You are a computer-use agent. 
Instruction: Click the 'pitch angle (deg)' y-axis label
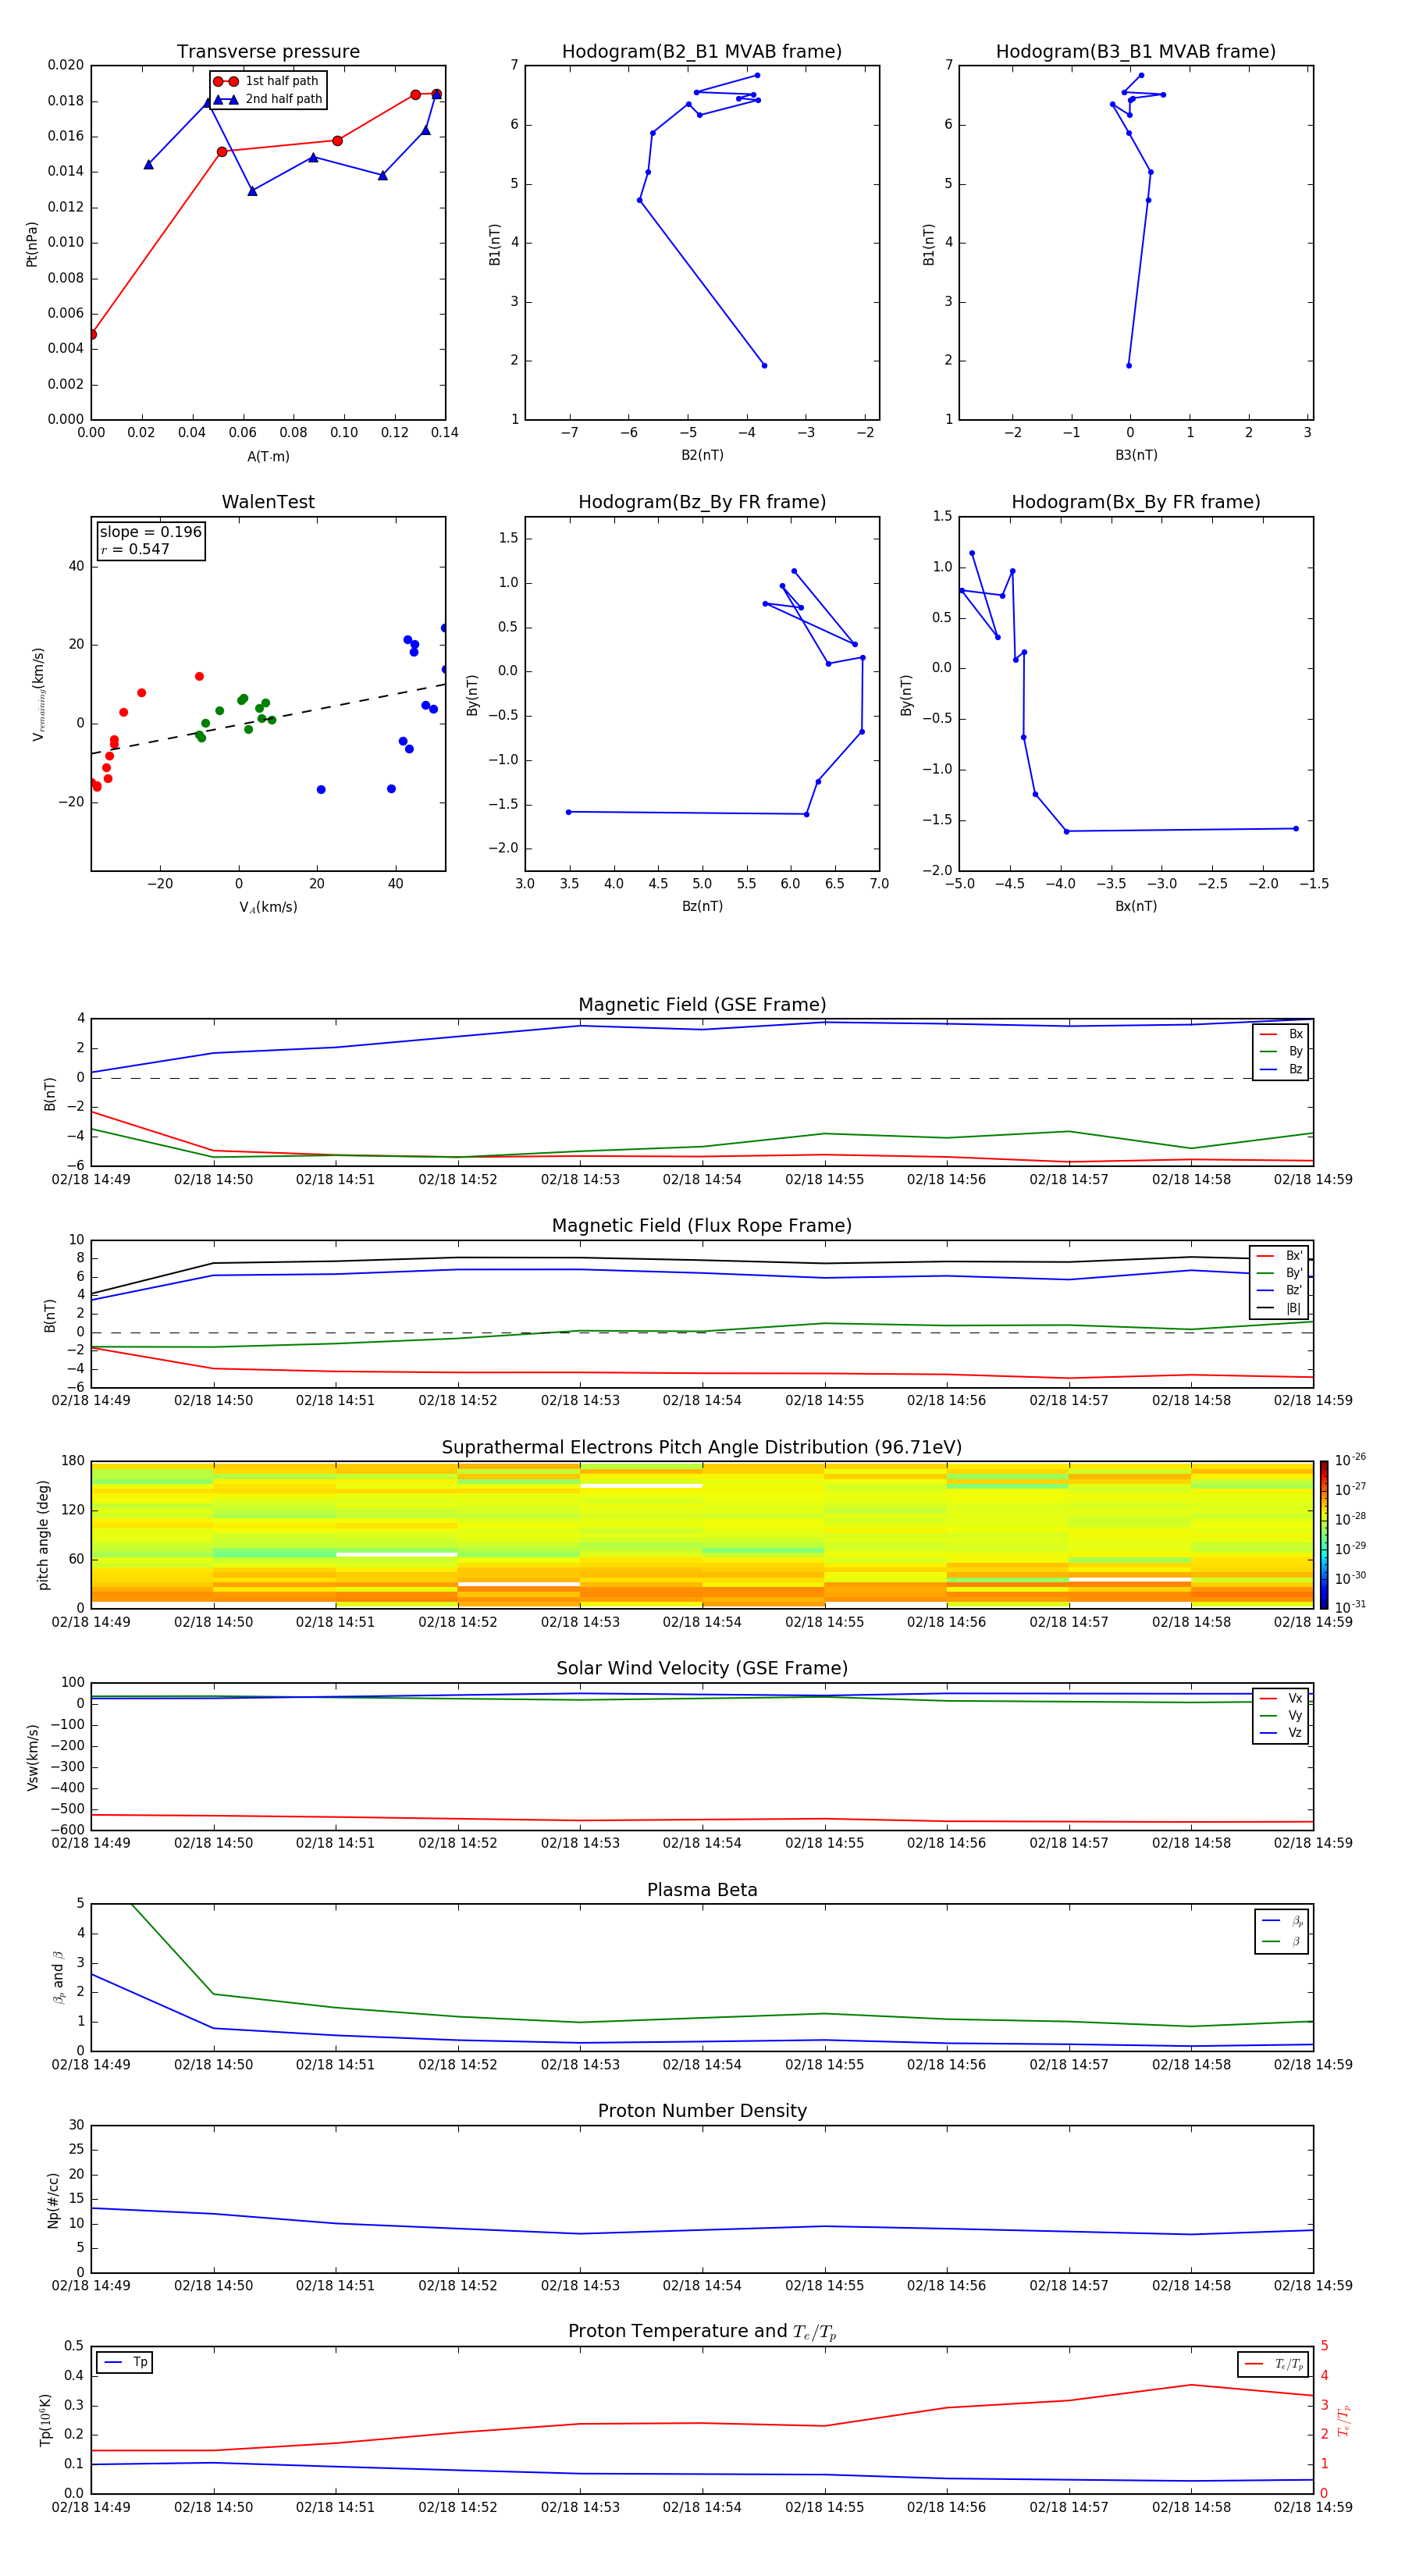[x=43, y=1535]
